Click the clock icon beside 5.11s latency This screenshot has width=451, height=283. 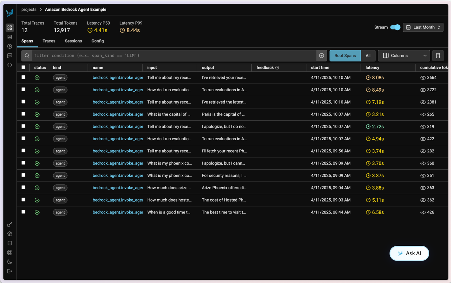(368, 200)
